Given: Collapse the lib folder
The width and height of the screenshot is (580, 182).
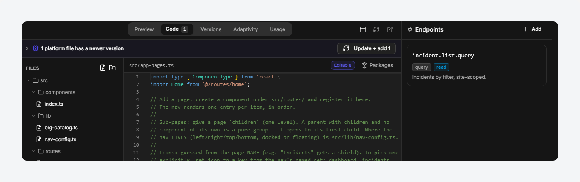Looking at the screenshot, I should [33, 116].
